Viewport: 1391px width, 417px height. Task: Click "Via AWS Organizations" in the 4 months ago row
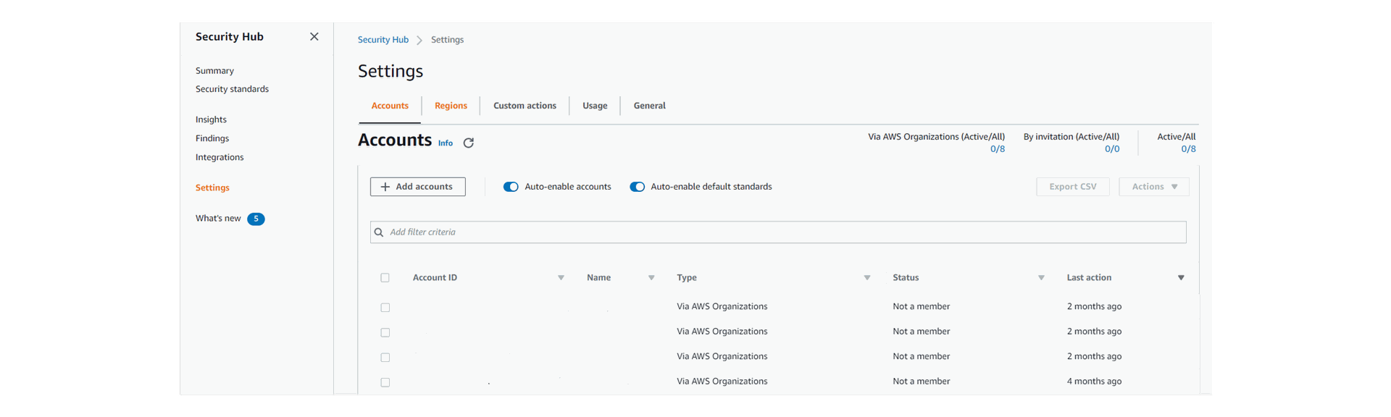(722, 382)
